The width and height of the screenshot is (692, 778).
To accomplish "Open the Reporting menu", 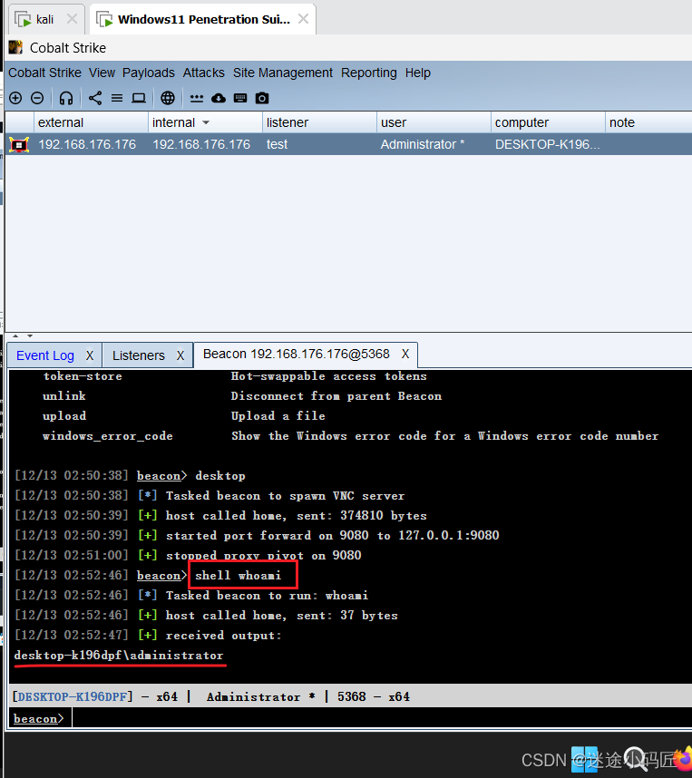I will click(x=369, y=73).
